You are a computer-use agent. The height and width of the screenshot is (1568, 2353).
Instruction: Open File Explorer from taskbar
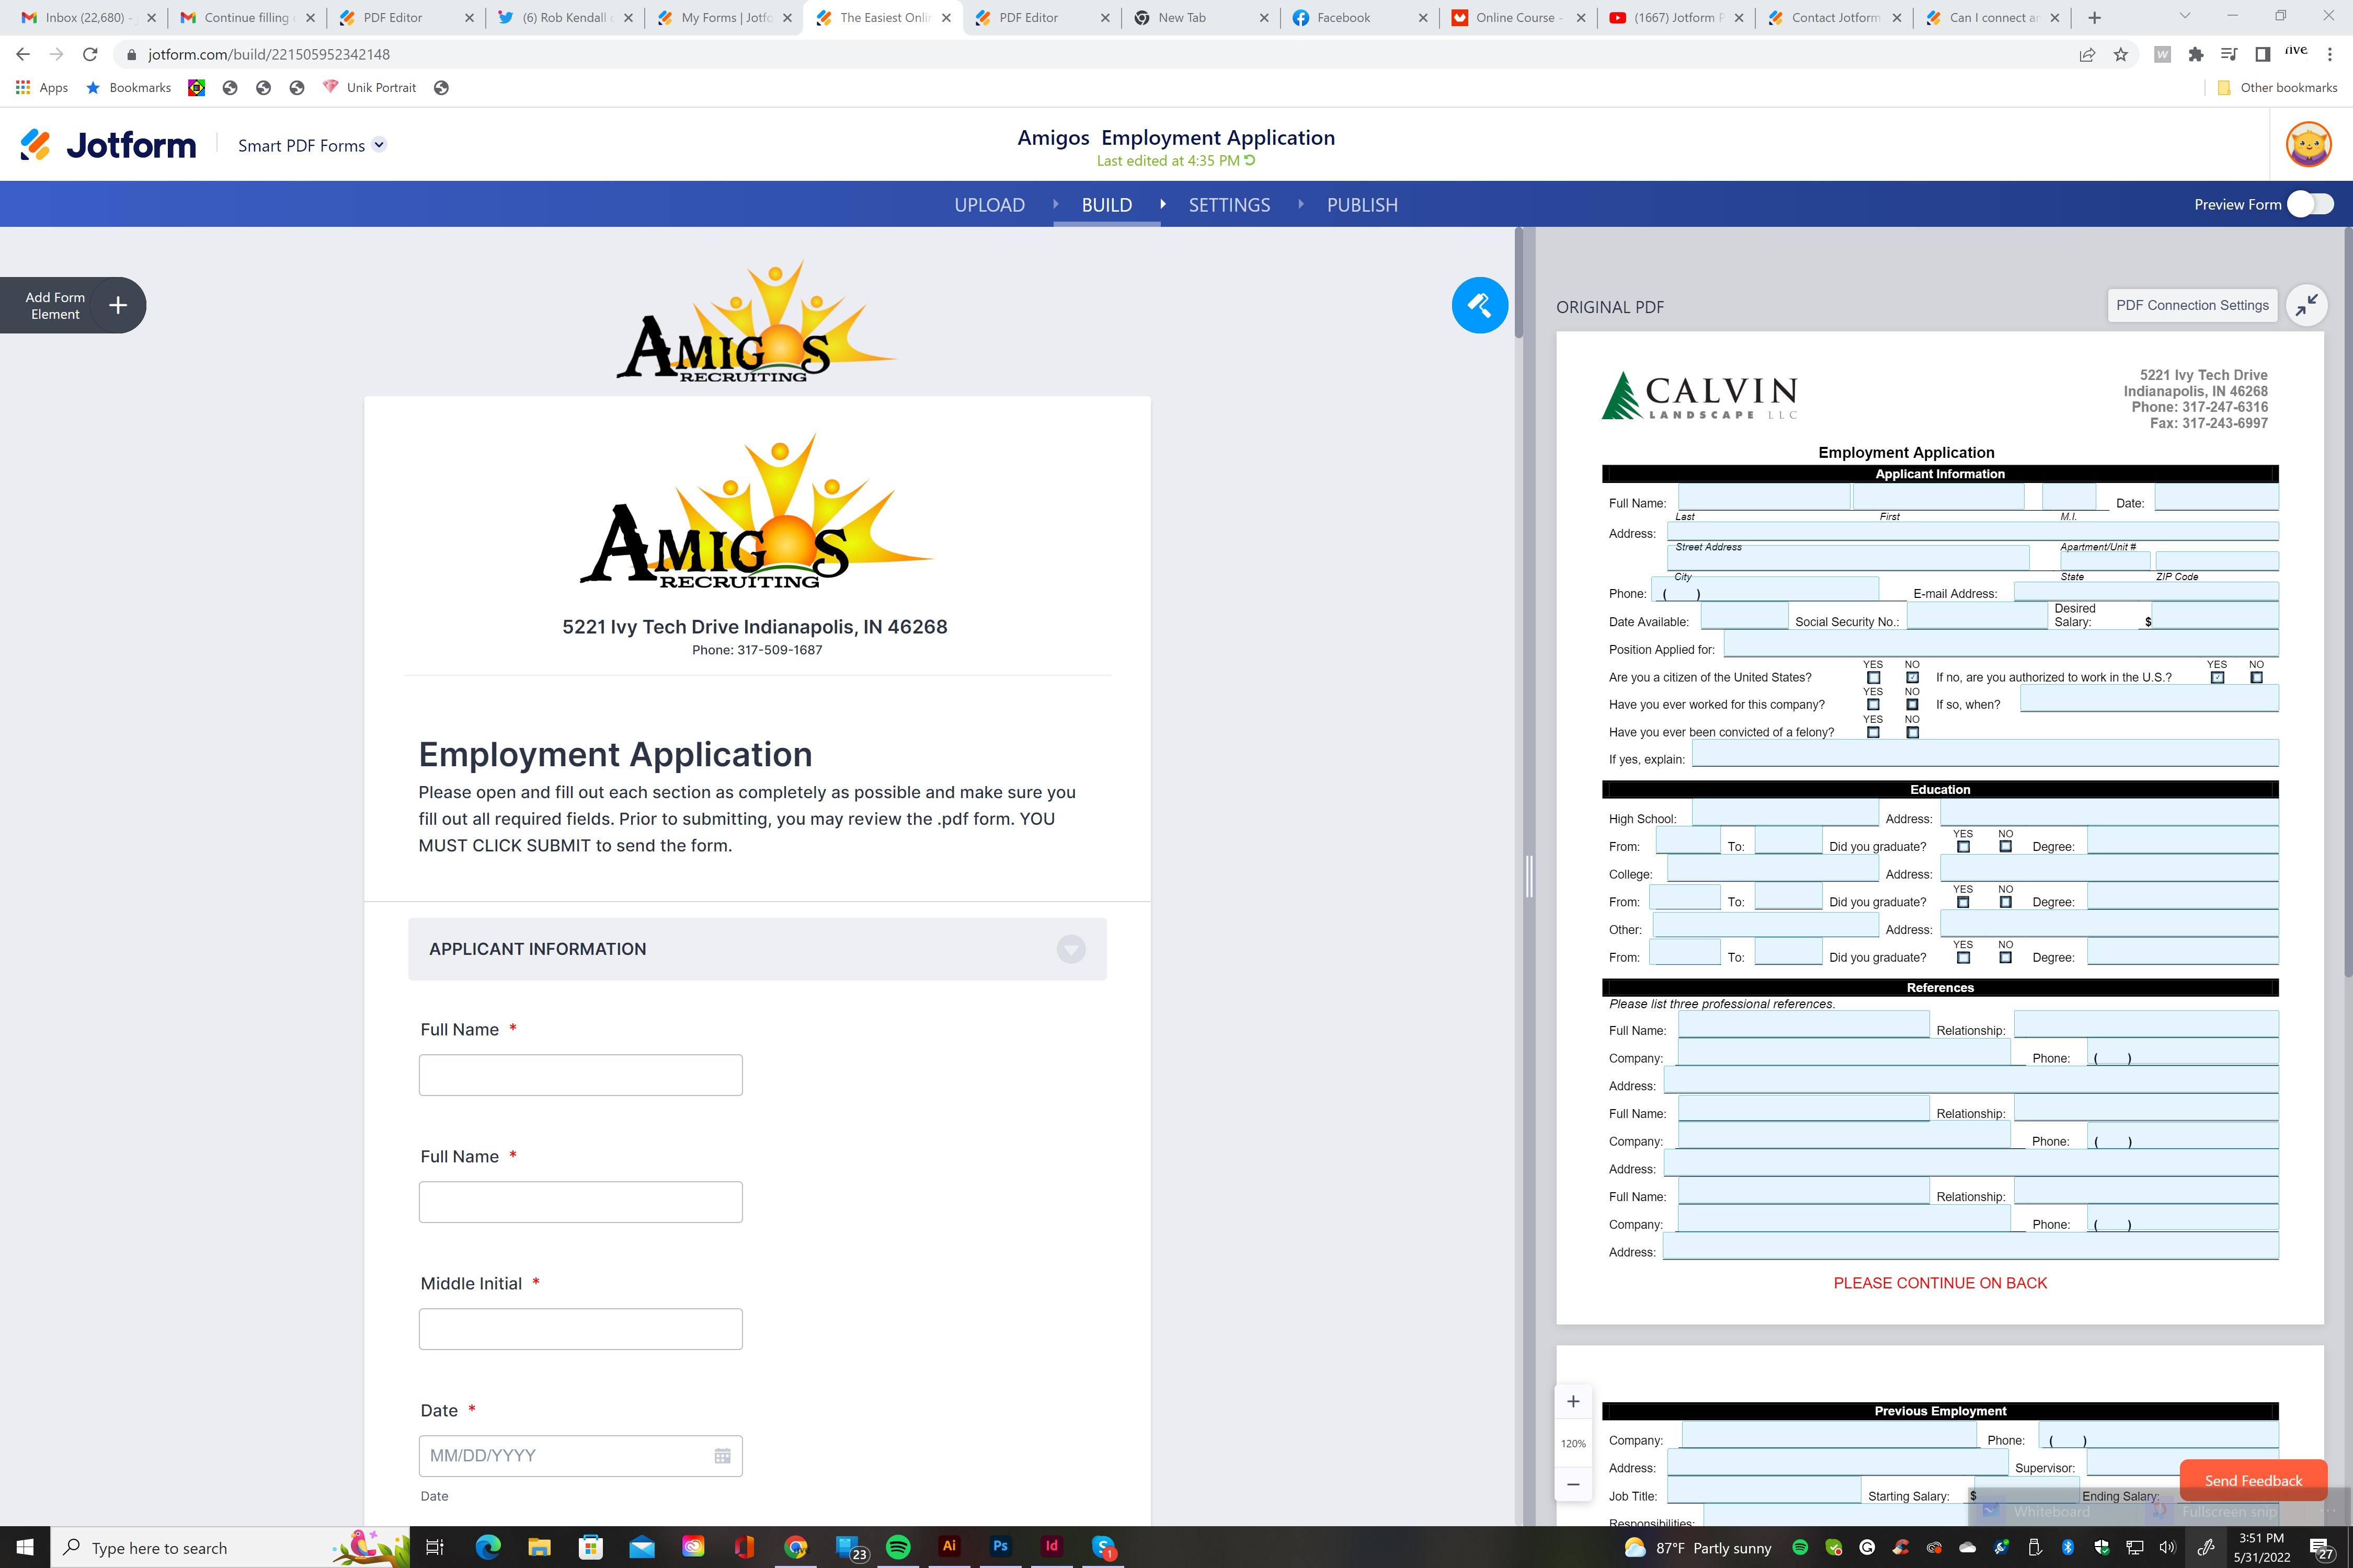539,1547
